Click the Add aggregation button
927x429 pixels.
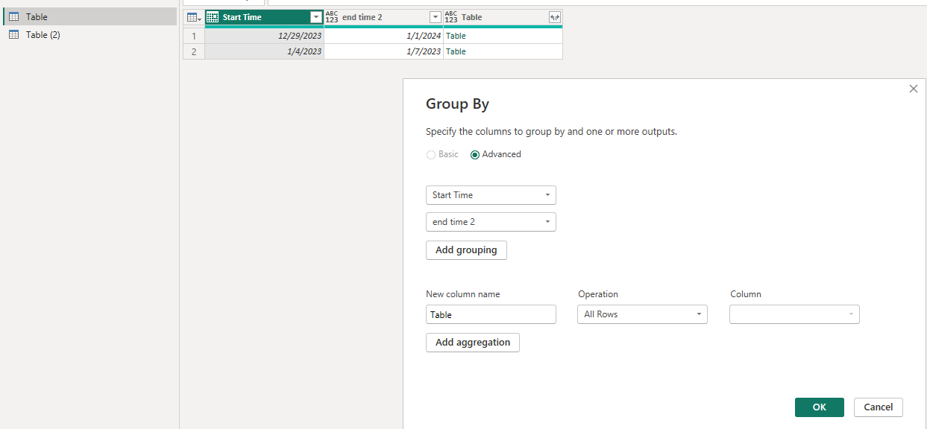(473, 343)
